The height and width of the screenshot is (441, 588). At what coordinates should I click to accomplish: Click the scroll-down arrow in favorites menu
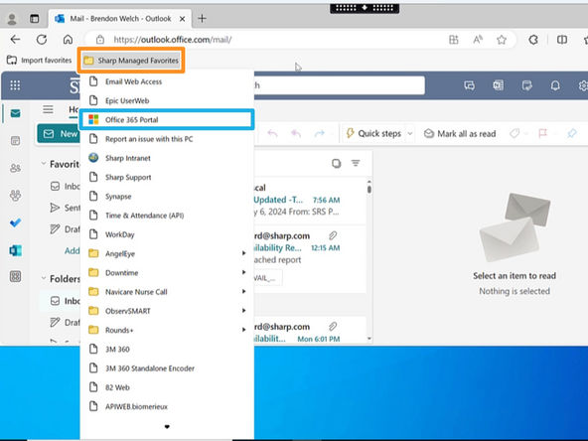(x=167, y=427)
